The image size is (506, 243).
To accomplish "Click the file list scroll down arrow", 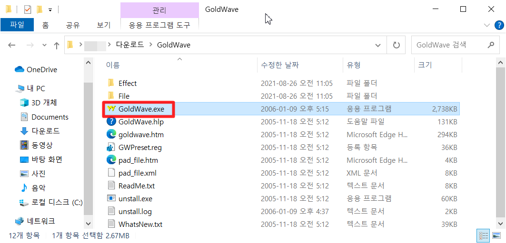I will tap(500, 223).
